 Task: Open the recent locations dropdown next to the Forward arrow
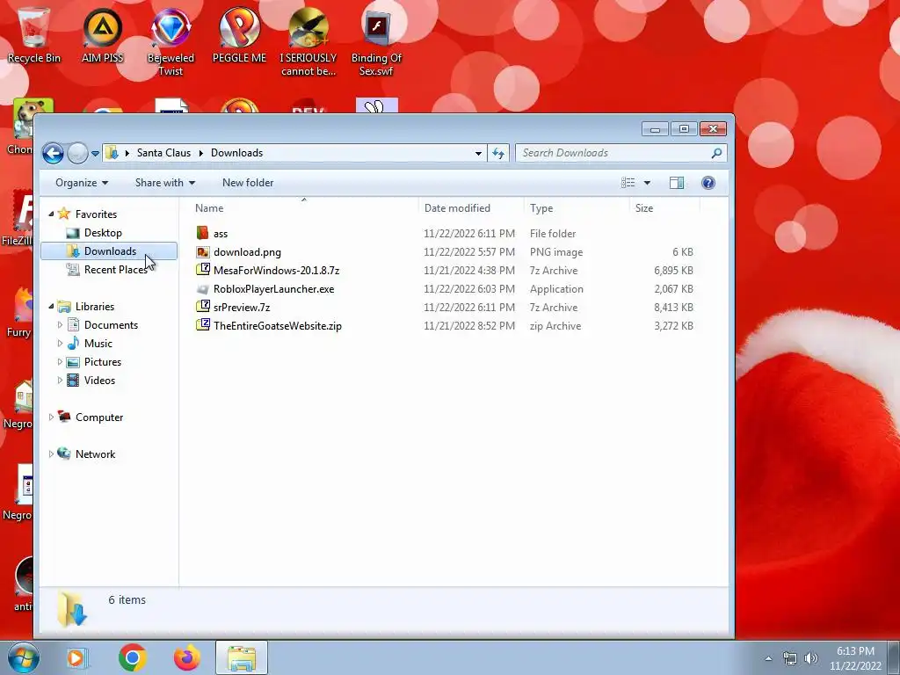pyautogui.click(x=95, y=153)
